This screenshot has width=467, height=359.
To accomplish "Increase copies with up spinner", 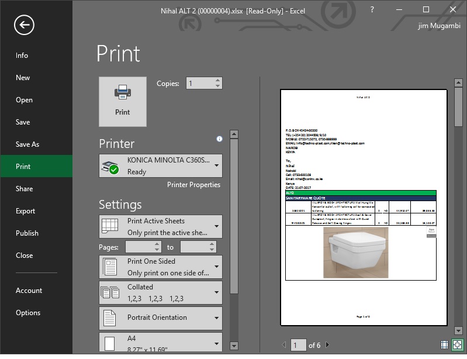I will coord(217,81).
